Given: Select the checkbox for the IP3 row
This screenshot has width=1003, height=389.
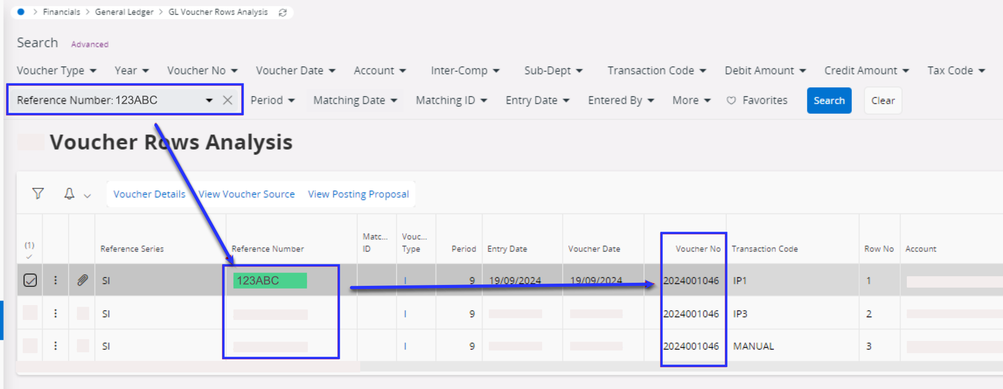Looking at the screenshot, I should pos(30,313).
